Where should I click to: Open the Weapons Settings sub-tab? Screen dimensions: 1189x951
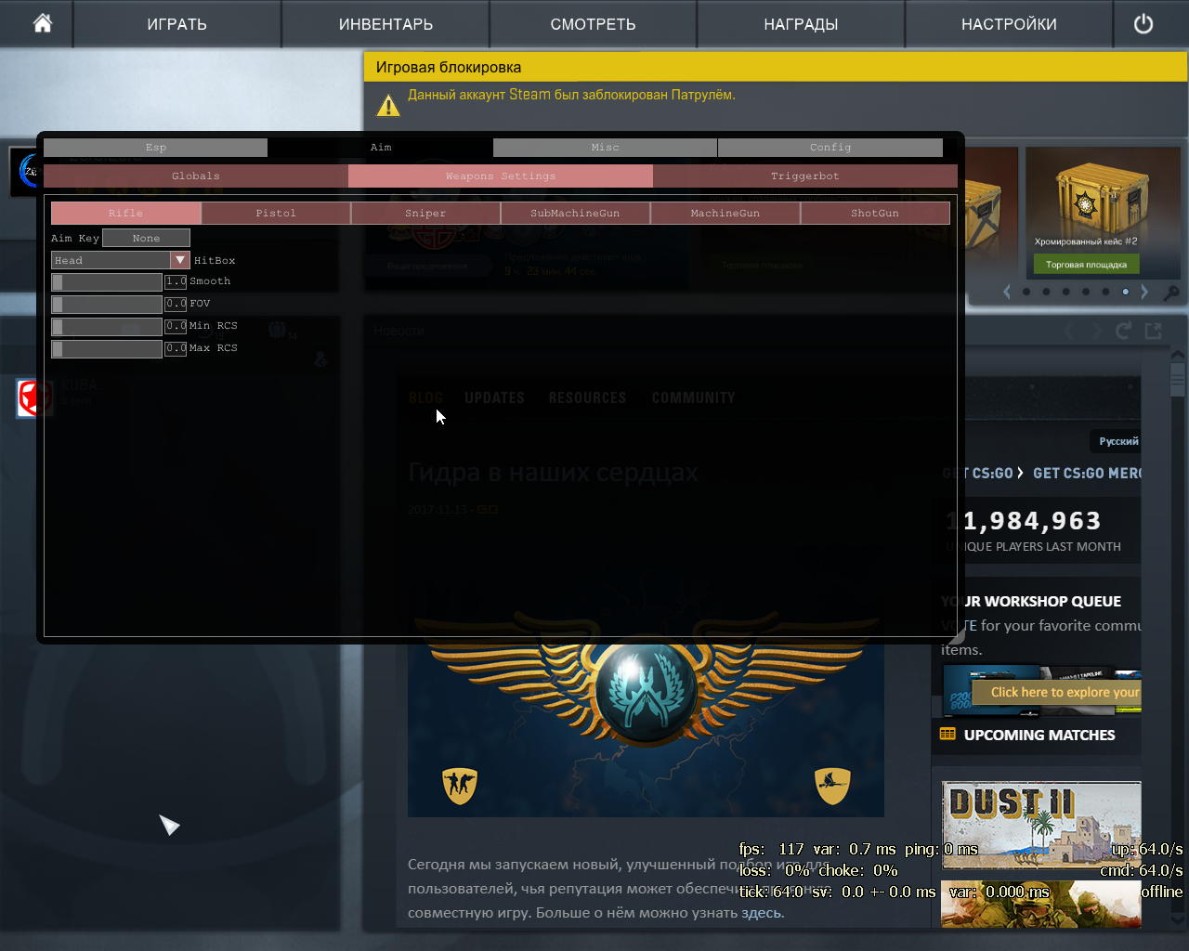501,176
